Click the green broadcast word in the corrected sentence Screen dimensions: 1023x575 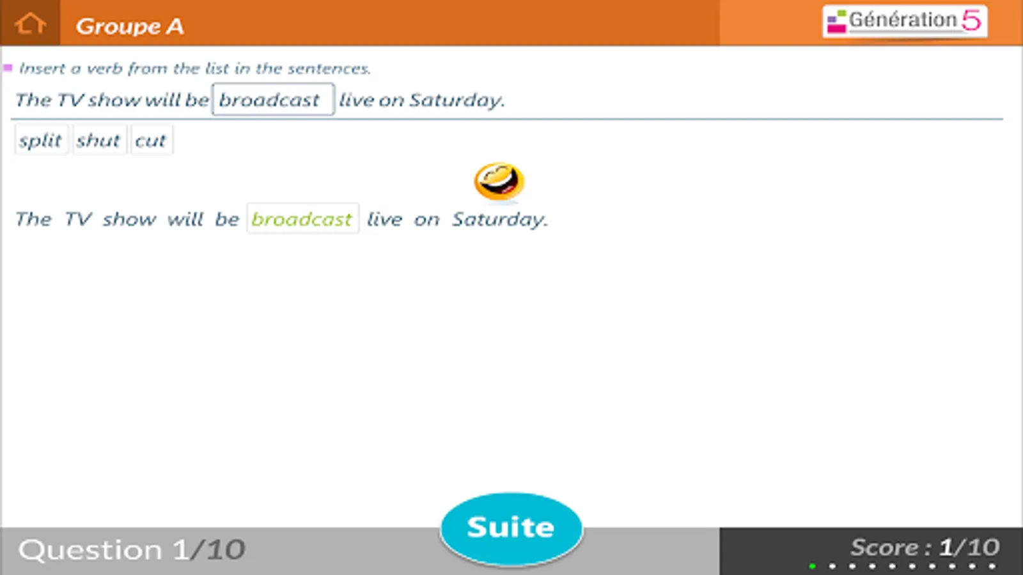pos(302,219)
